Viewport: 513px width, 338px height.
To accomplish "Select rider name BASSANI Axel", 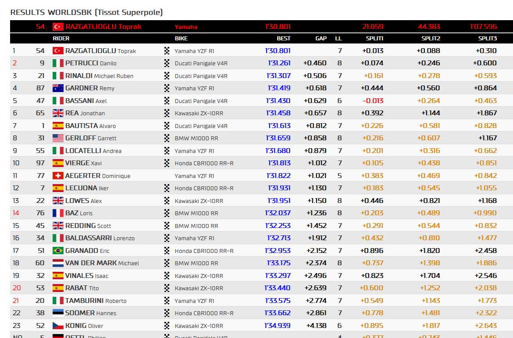I will (86, 100).
